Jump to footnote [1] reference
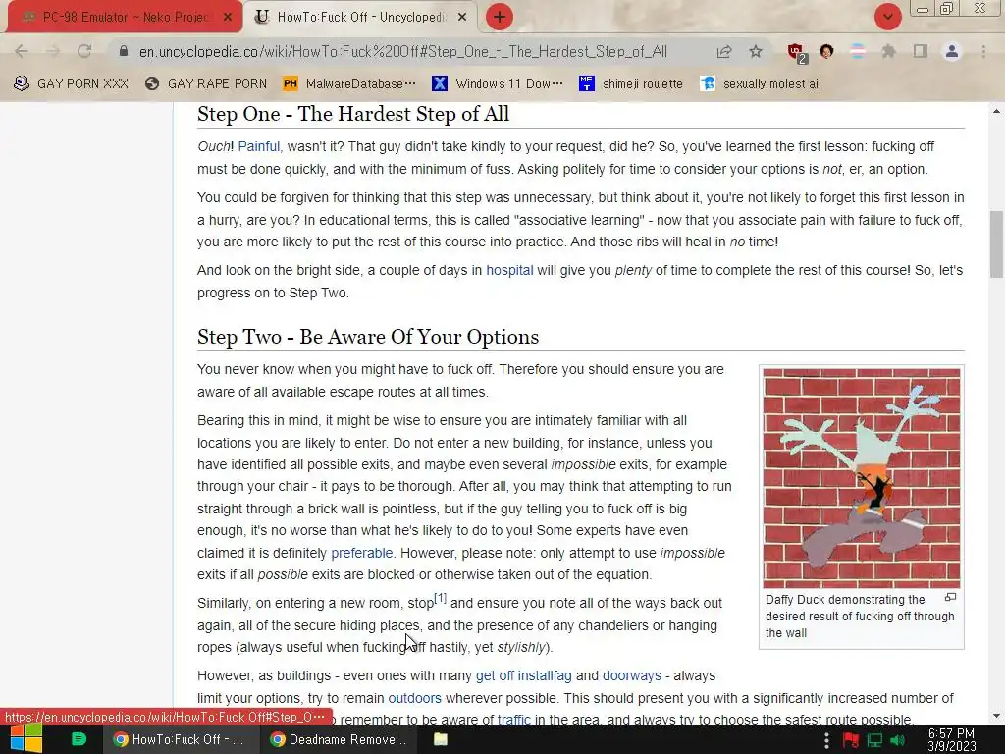1005x754 pixels. click(x=441, y=598)
